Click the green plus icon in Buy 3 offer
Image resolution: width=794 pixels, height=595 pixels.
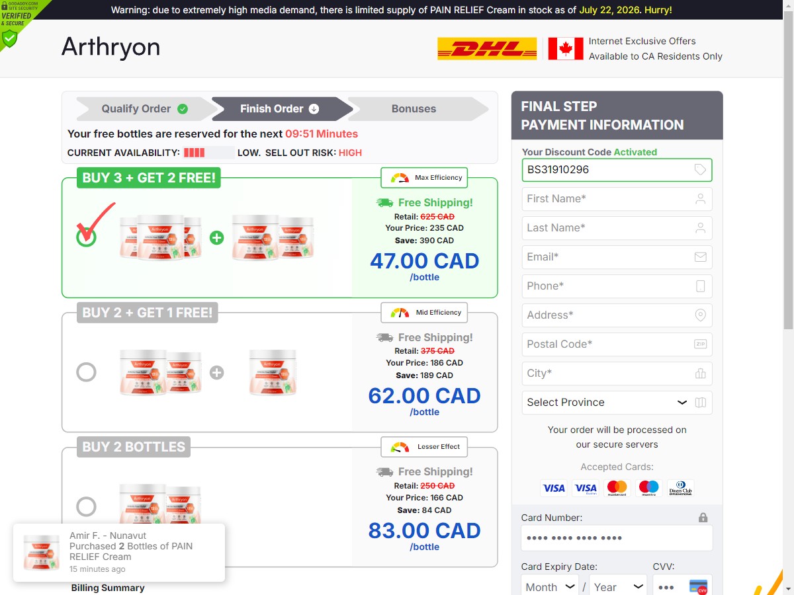[216, 238]
